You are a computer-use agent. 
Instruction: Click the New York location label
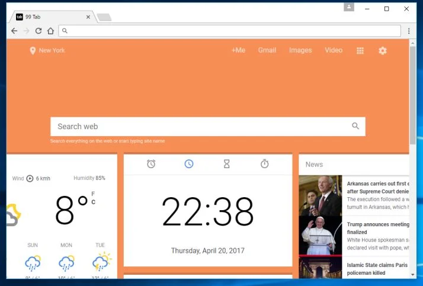(x=52, y=50)
